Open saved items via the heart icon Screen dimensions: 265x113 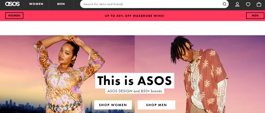click(248, 4)
